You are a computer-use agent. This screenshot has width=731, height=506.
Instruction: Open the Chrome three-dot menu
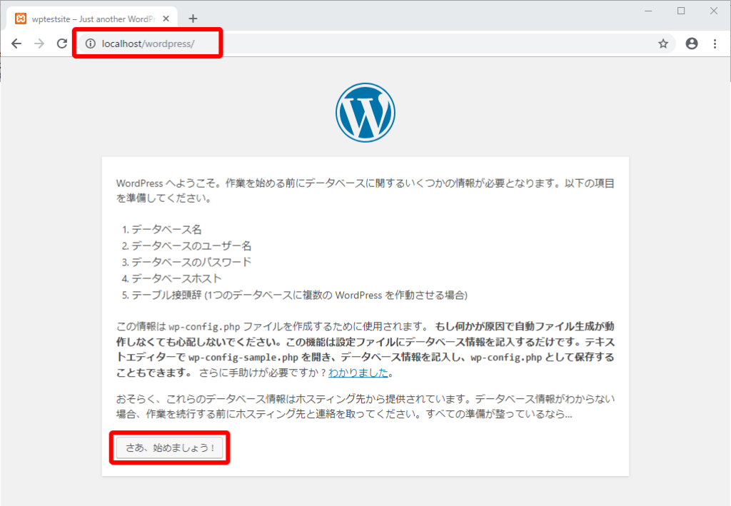[x=715, y=44]
